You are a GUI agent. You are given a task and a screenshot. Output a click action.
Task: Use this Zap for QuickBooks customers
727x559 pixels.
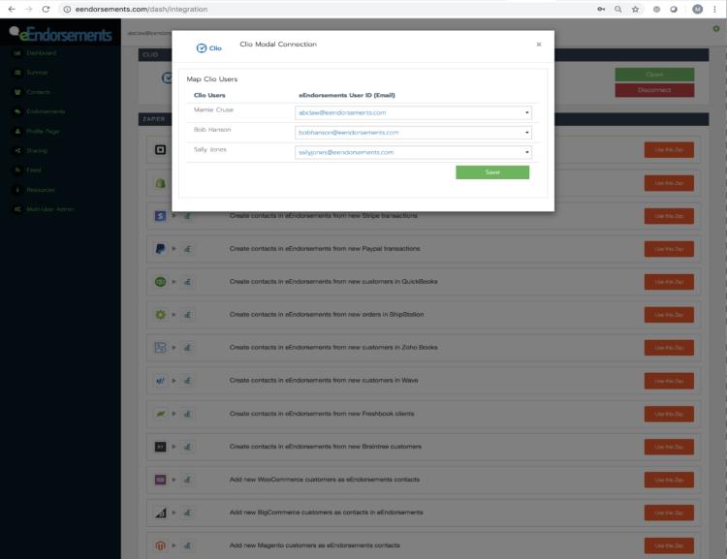pyautogui.click(x=669, y=282)
